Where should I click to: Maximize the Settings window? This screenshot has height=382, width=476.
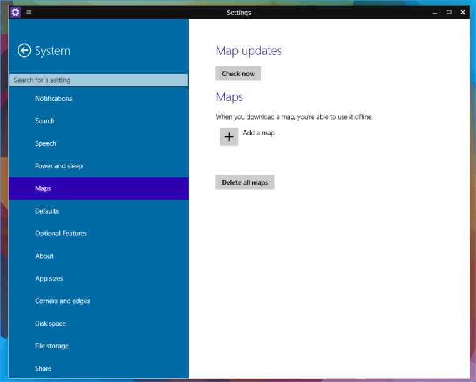[x=449, y=13]
